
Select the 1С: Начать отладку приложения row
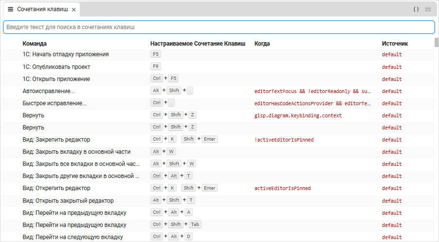[x=65, y=54]
